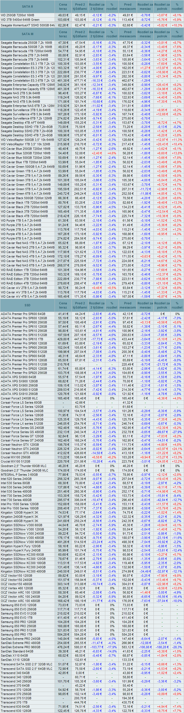
Task: Click Seagate Enterprise Capacity 5TB product name
Action: point(28,85)
